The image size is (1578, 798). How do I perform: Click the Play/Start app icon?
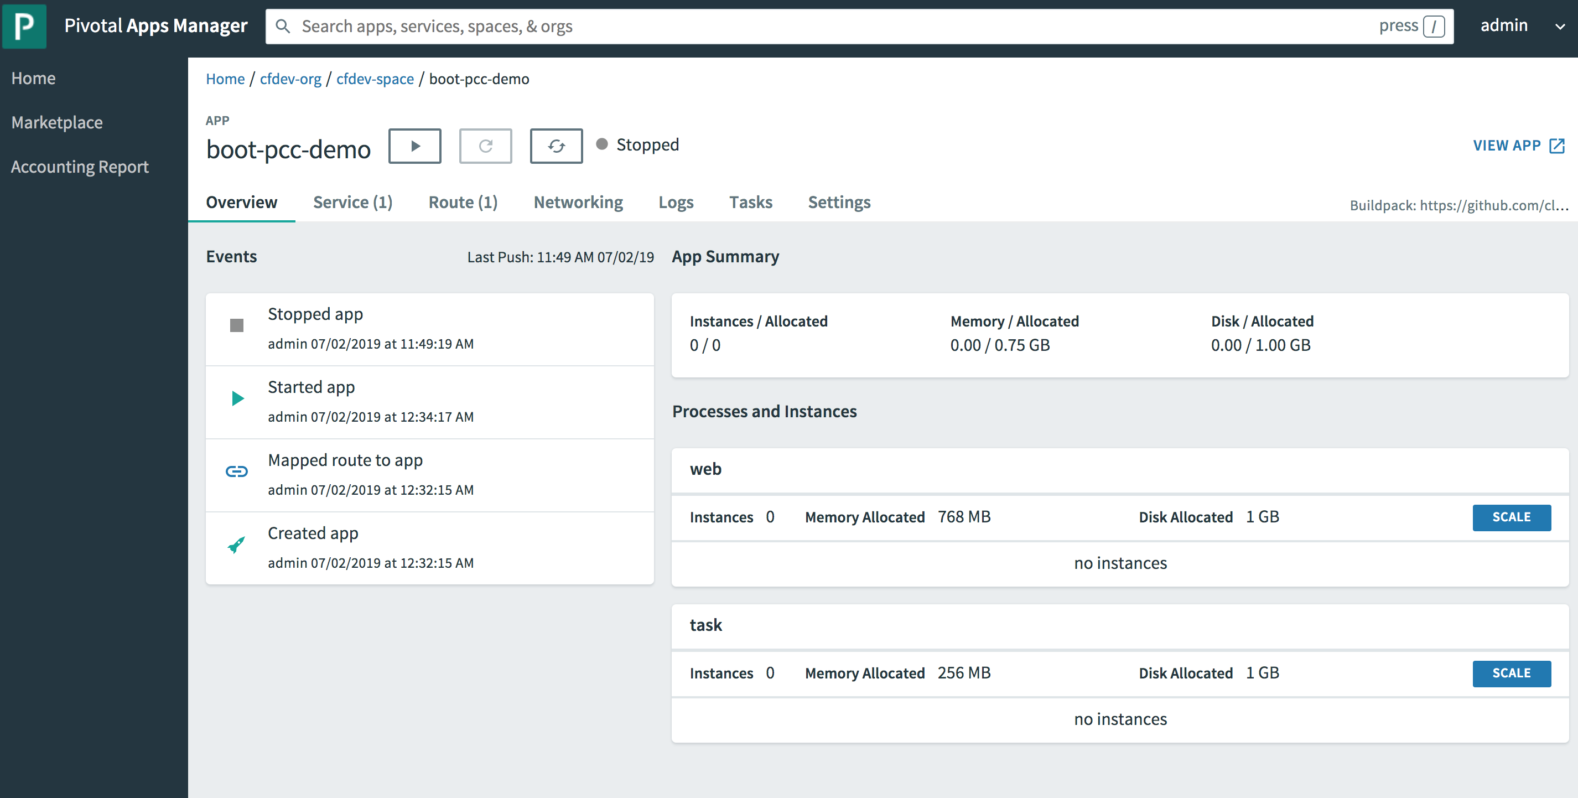pyautogui.click(x=414, y=144)
